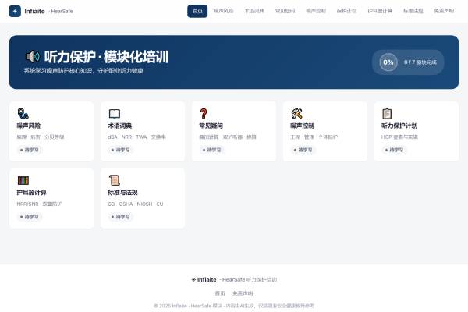The height and width of the screenshot is (312, 468).
Task: Click 待学习 status badge on 护耳器计算 card
Action: point(30,217)
